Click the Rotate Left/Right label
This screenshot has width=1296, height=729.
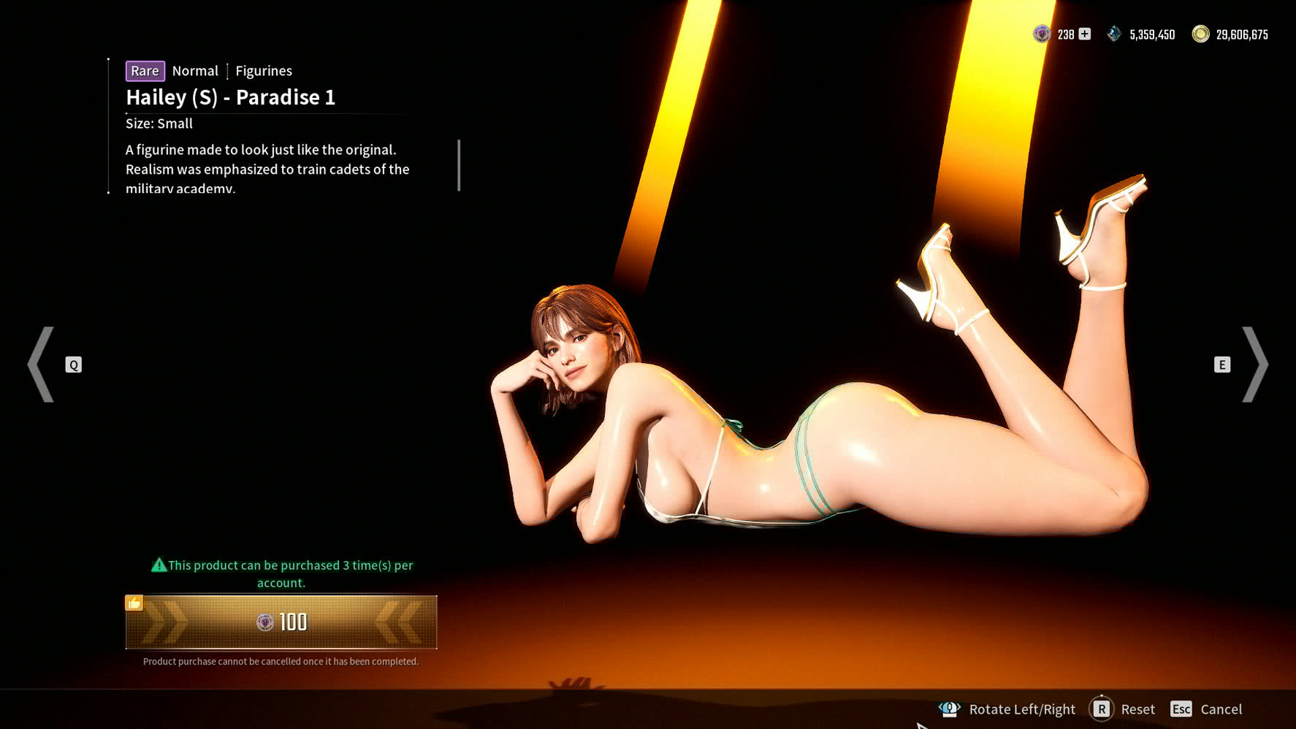1022,709
